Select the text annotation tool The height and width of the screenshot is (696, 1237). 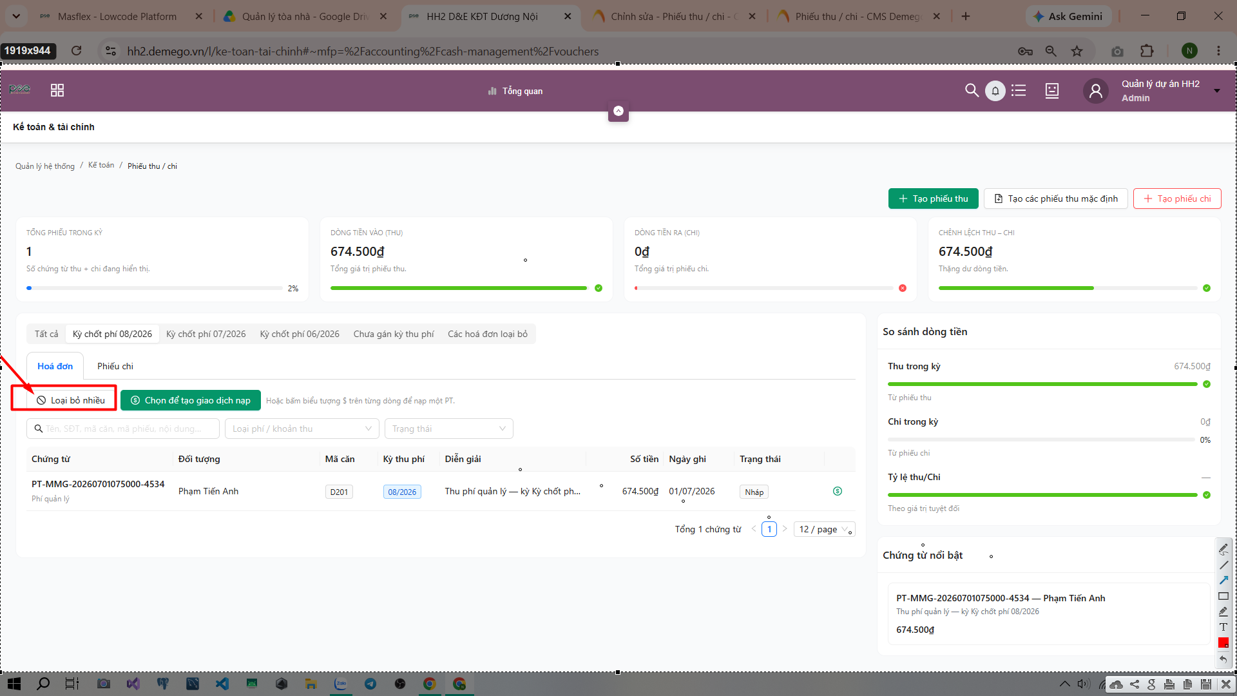click(x=1223, y=627)
